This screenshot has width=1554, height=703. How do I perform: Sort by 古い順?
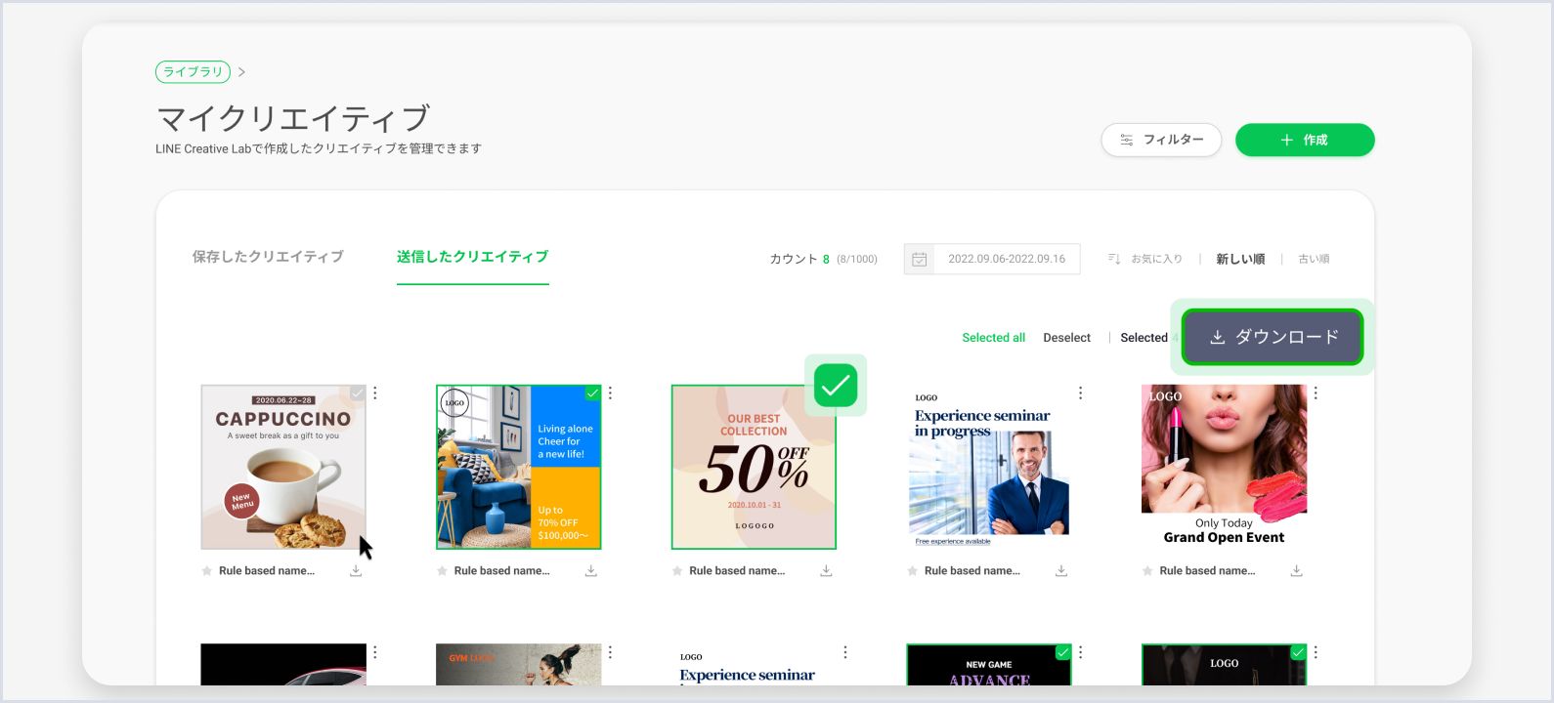[1314, 259]
